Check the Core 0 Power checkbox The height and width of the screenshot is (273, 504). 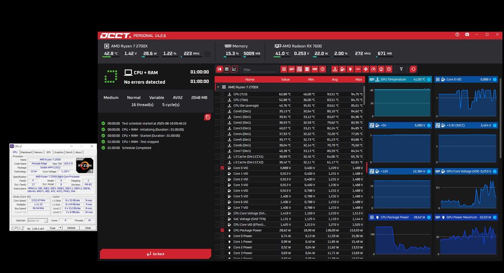pyautogui.click(x=222, y=236)
